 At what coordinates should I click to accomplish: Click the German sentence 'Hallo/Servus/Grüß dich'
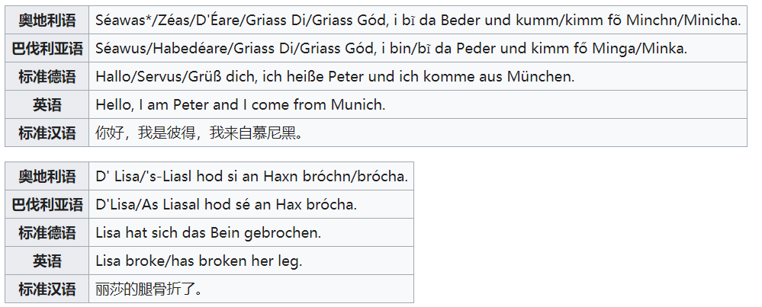click(335, 76)
